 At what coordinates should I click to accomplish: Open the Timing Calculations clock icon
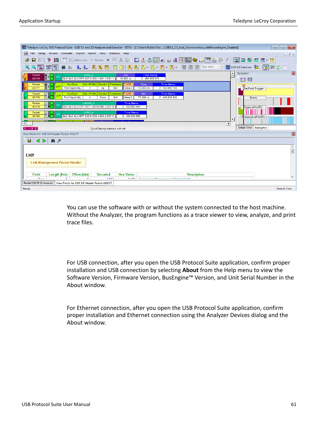[150, 60]
